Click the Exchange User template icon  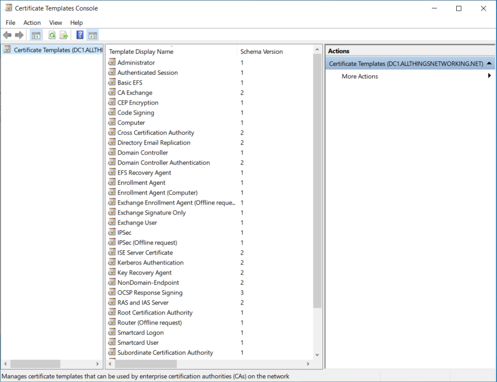tap(112, 222)
